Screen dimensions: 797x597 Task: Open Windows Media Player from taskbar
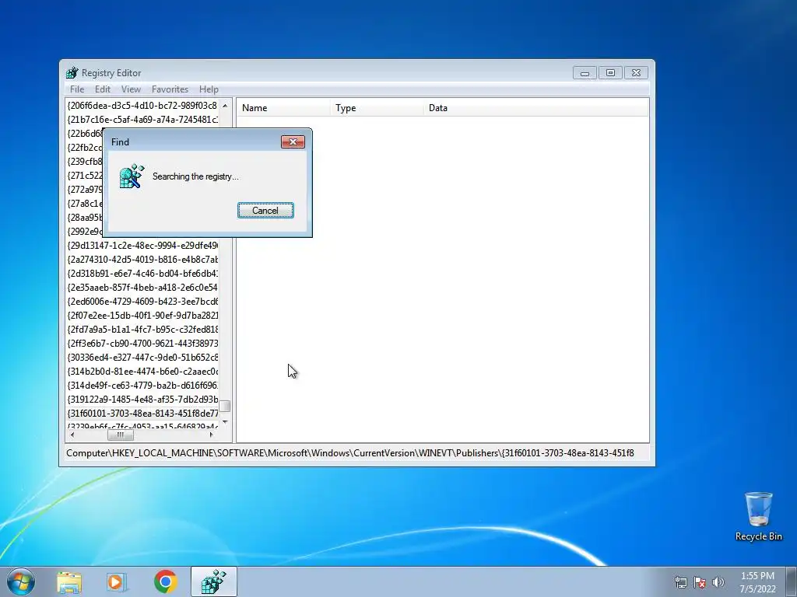point(117,581)
